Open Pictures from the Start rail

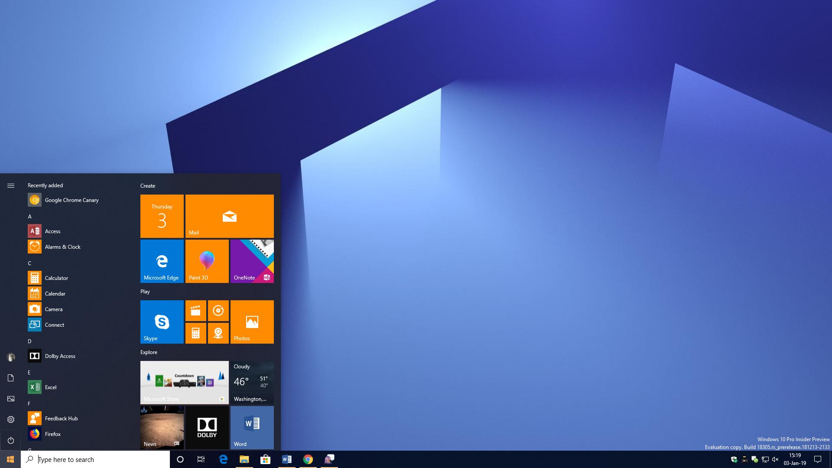11,399
